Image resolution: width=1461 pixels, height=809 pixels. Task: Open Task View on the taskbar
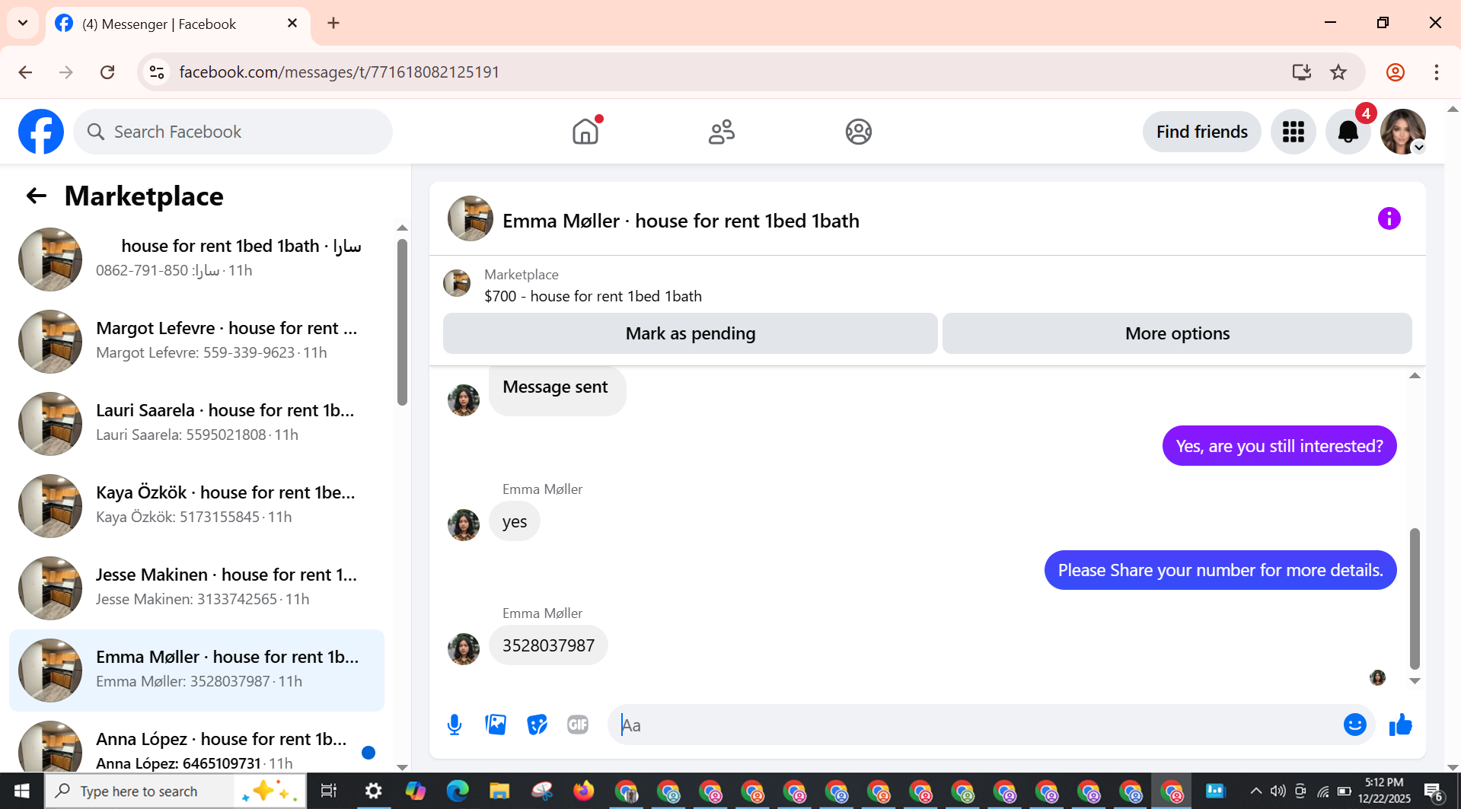[x=328, y=791]
